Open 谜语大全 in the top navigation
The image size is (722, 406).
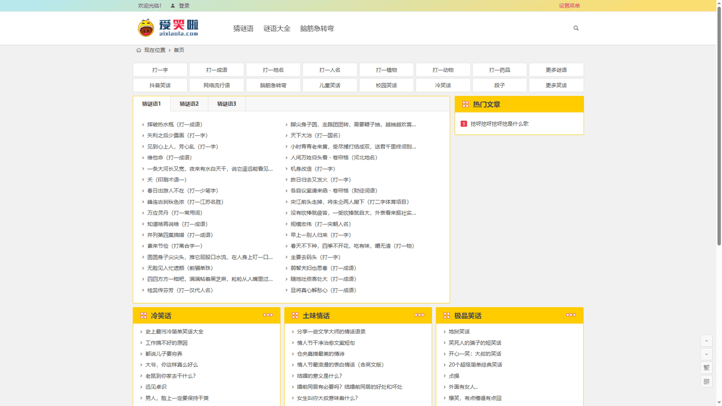coord(277,29)
